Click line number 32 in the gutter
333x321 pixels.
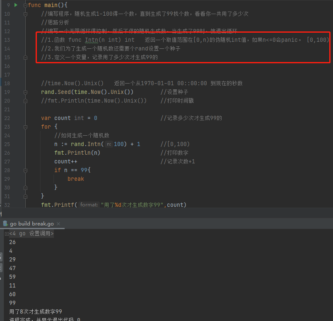[7, 205]
